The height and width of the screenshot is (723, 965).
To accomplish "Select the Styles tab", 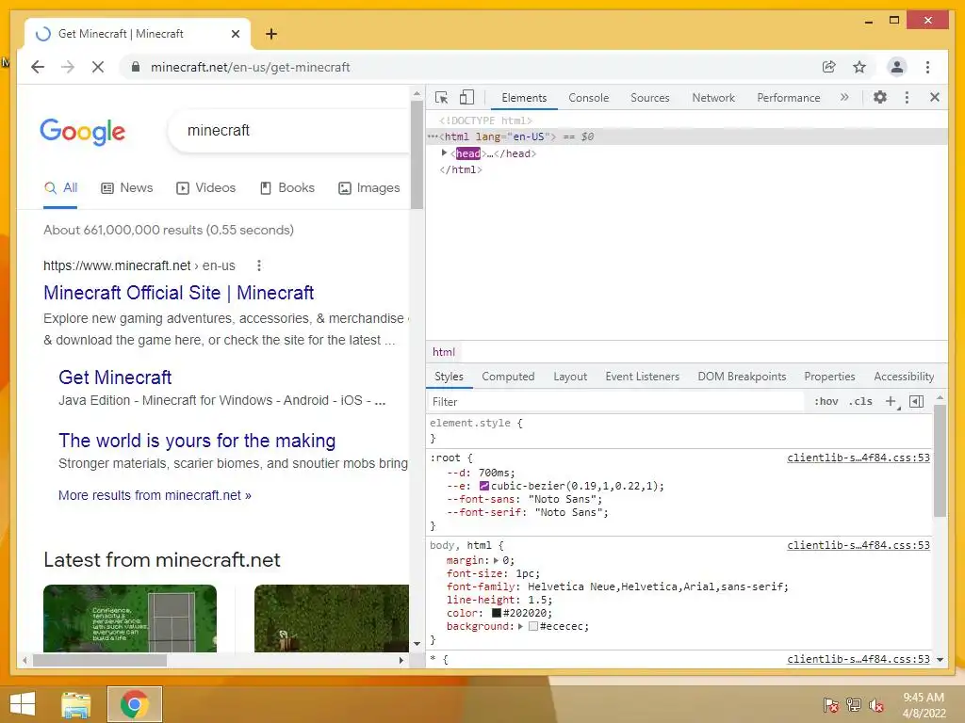I will pos(449,377).
